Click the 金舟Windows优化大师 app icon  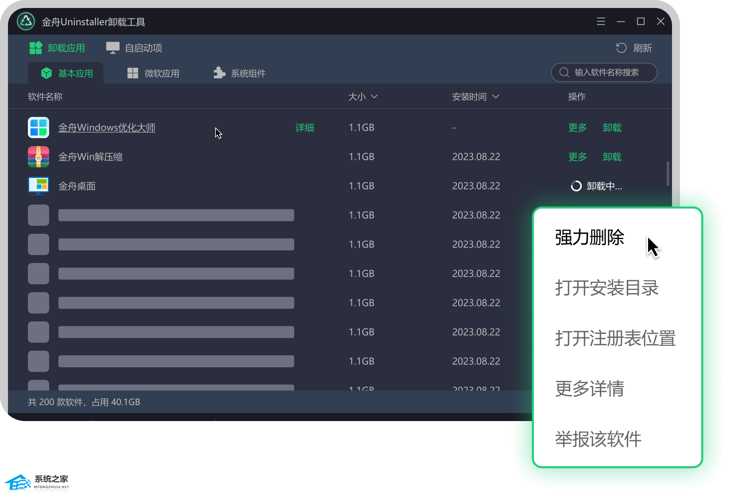coord(39,128)
